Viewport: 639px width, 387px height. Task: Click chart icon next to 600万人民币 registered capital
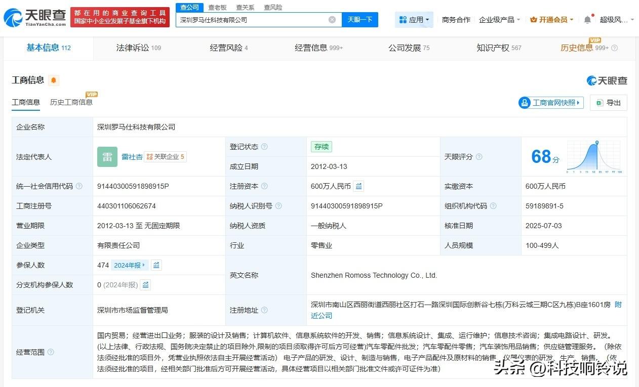[x=358, y=186]
